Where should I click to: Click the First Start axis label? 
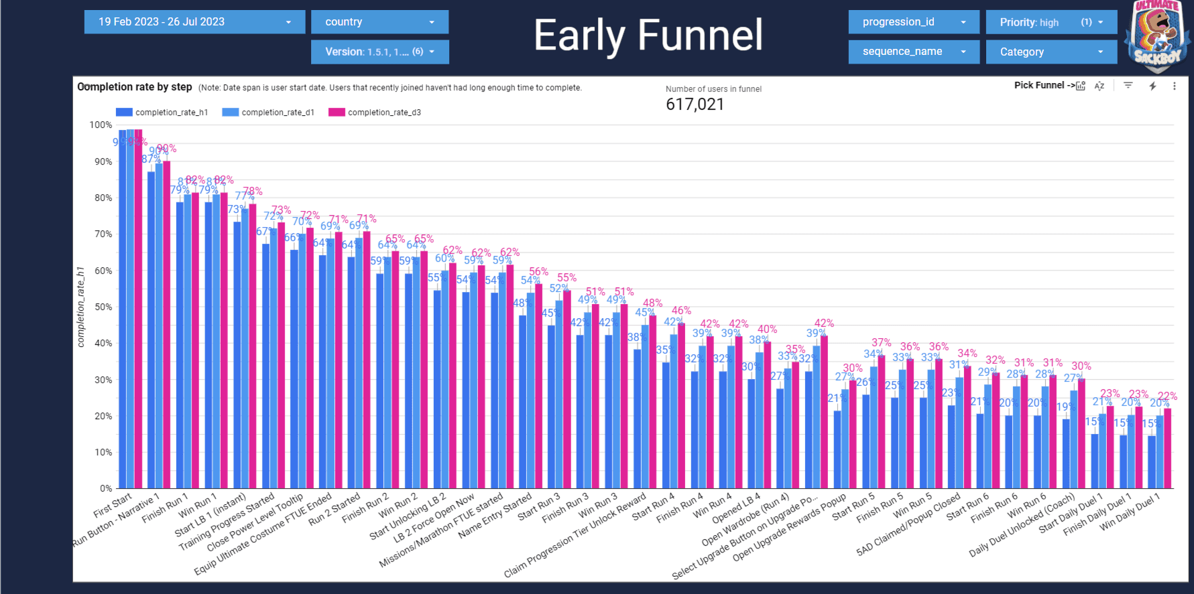point(113,506)
